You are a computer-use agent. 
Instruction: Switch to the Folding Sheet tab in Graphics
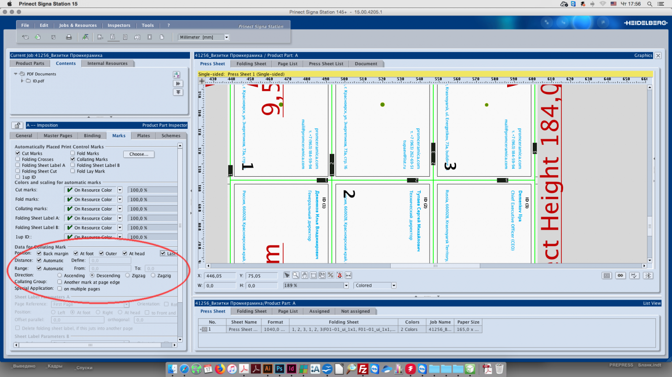(251, 64)
